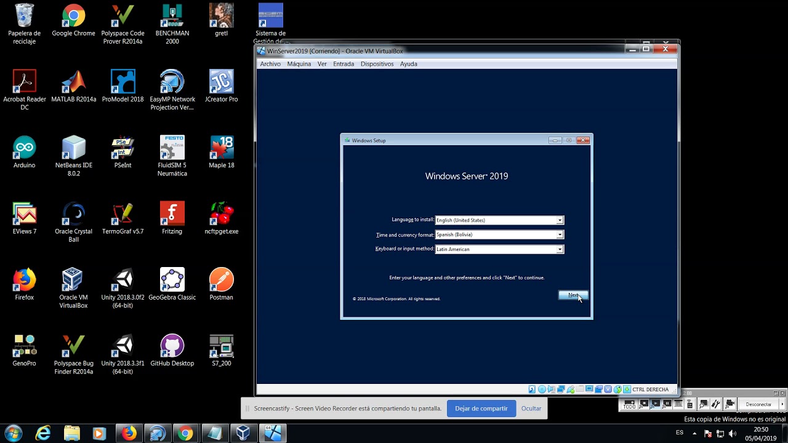Screen dimensions: 788x443
Task: Click the TODO icon in projection toolbar
Action: [x=629, y=404]
